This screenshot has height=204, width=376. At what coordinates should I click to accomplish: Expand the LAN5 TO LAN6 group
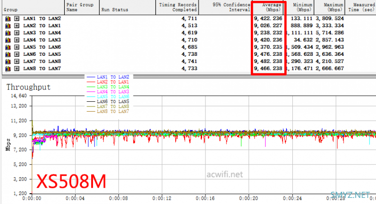point(16,47)
